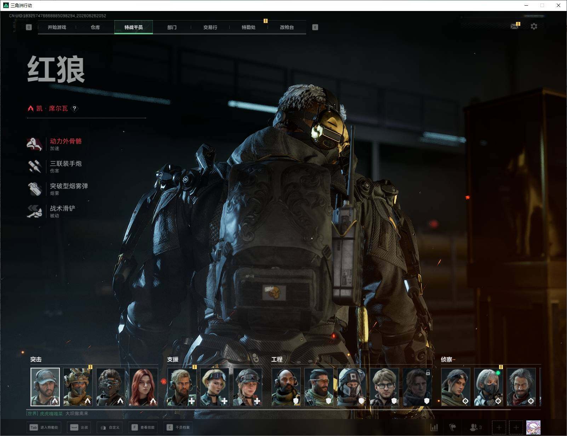Click the 侦察 category heading
567x436 pixels.
click(x=446, y=359)
